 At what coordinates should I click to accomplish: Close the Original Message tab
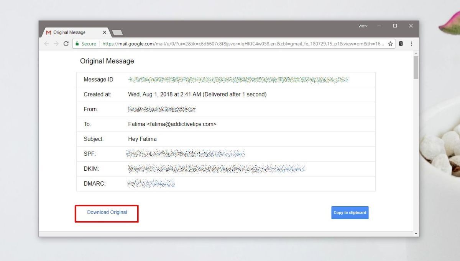click(105, 33)
